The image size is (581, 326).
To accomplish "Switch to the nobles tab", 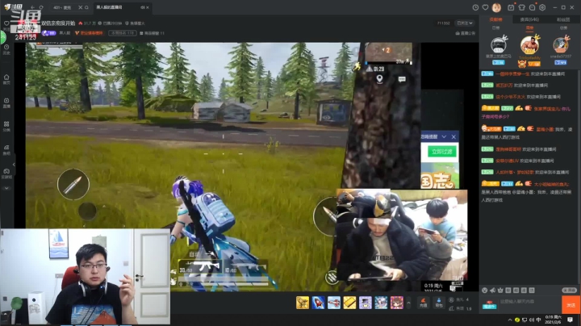I will (x=529, y=19).
